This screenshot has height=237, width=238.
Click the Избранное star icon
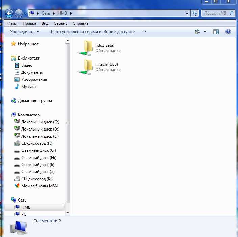(14, 44)
